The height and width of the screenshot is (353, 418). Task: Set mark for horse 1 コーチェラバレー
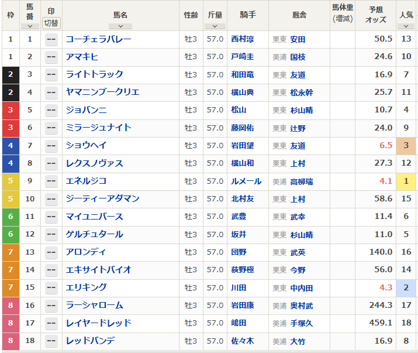point(51,40)
